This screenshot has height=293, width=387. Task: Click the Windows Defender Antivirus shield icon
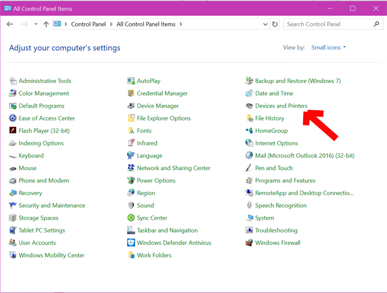pyautogui.click(x=131, y=243)
